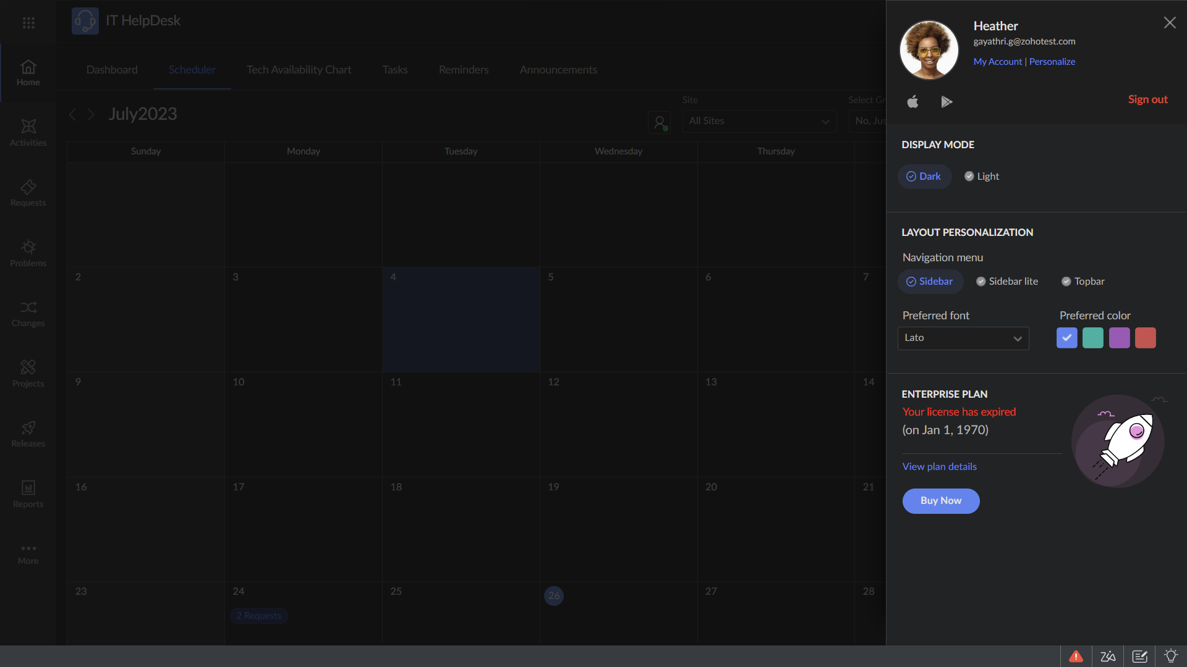The width and height of the screenshot is (1187, 667).
Task: Open the Reports module
Action: 28,493
